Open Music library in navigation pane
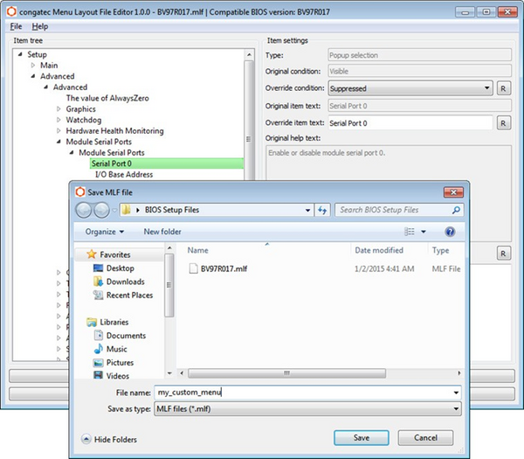The height and width of the screenshot is (459, 524). click(117, 349)
